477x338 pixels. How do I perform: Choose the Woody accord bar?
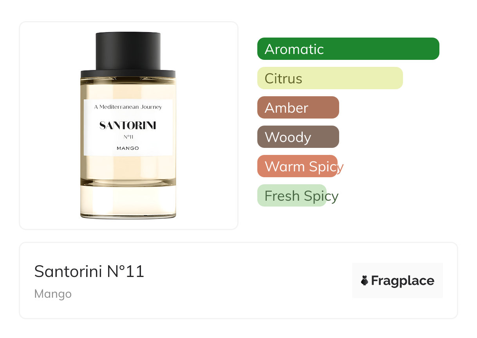pos(298,137)
